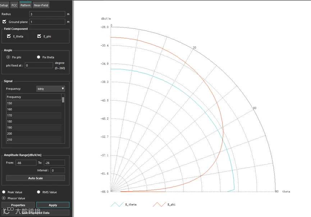Click the amplitude From field
This screenshot has height=217, width=311.
tap(26, 163)
